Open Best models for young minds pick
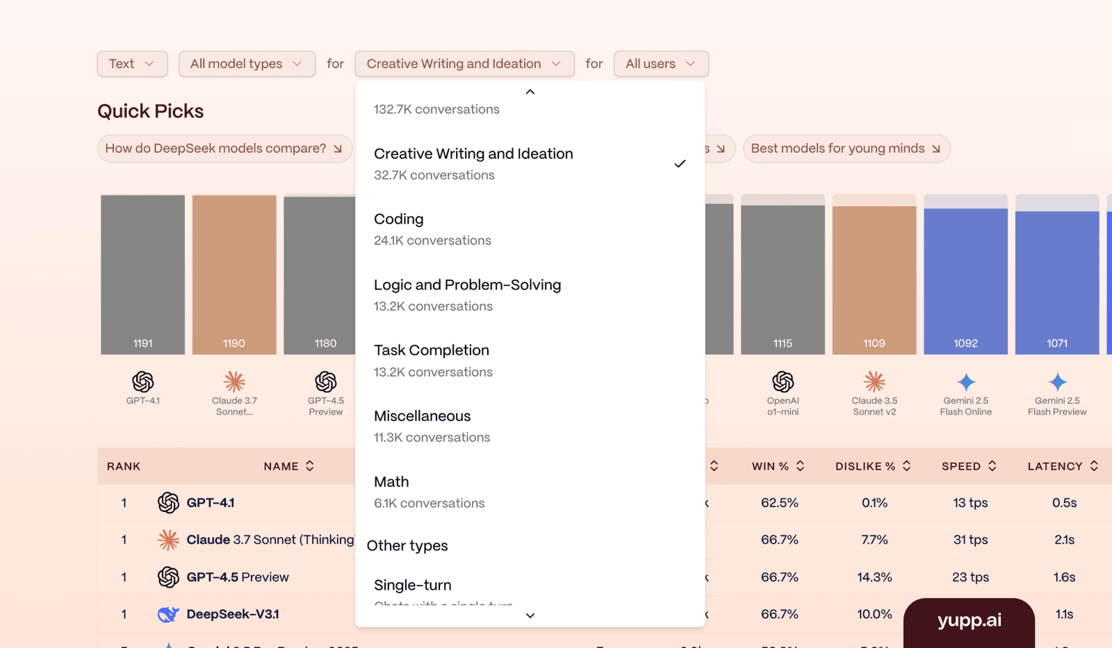This screenshot has height=648, width=1112. coord(846,149)
